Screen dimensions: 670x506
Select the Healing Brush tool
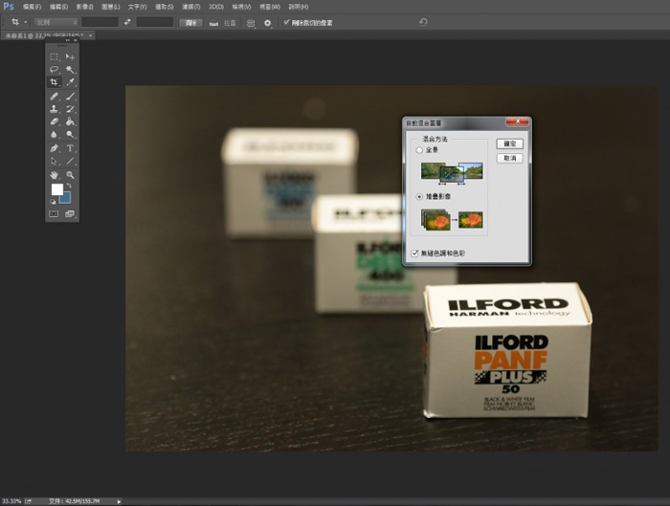tap(54, 97)
